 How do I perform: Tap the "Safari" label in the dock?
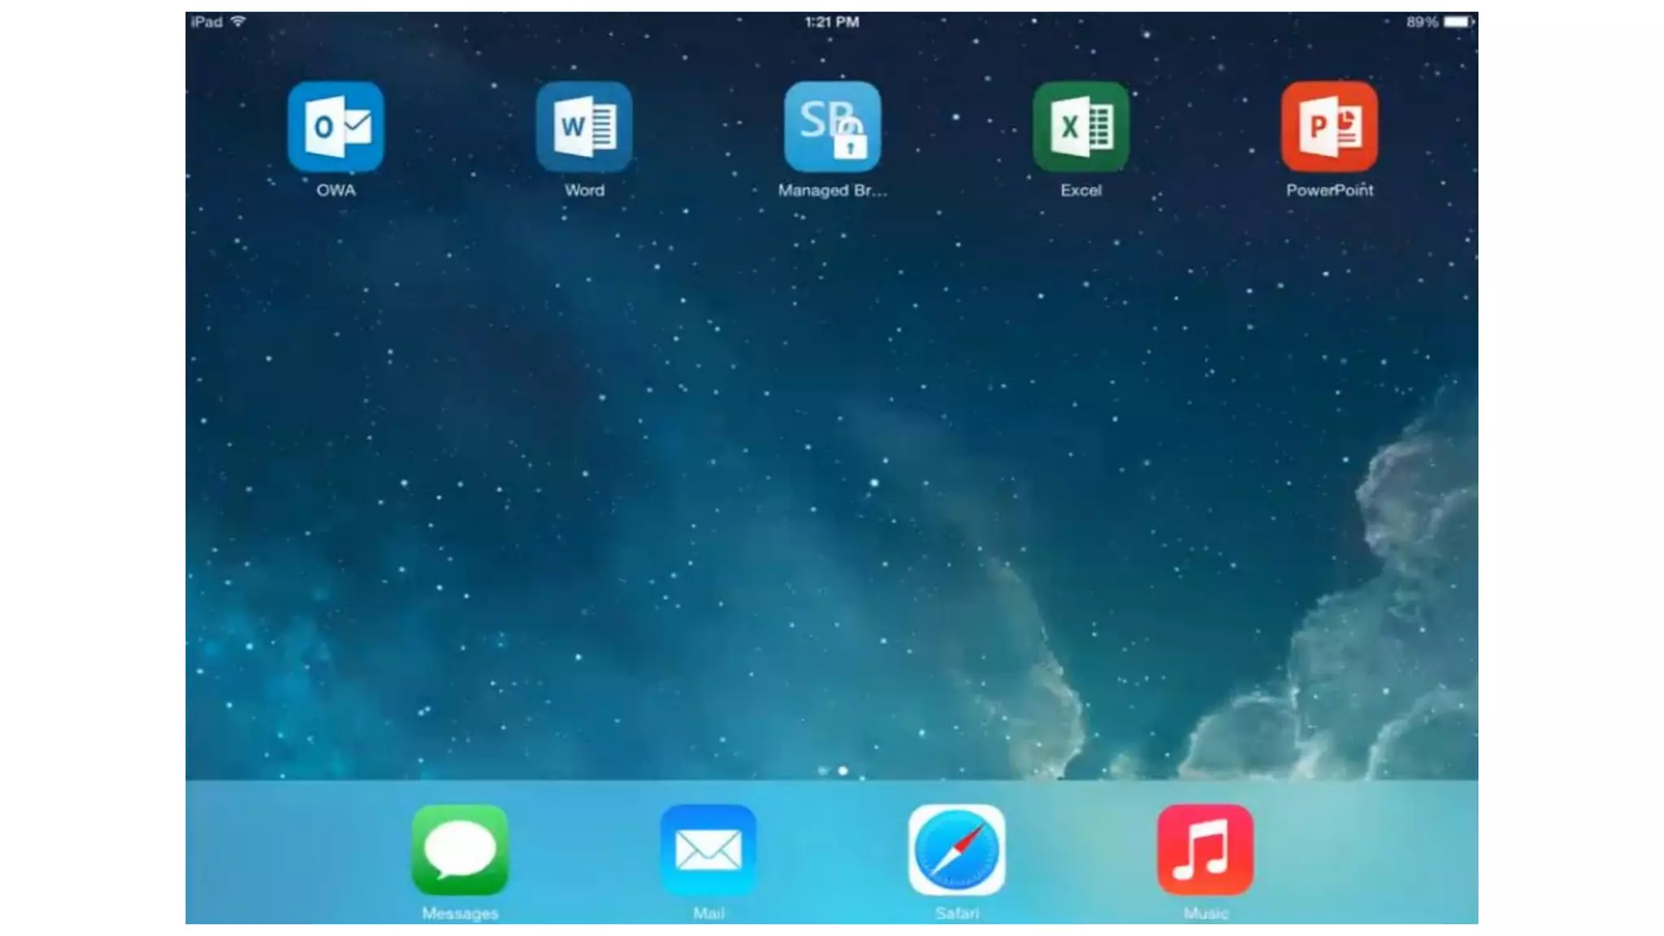(956, 913)
